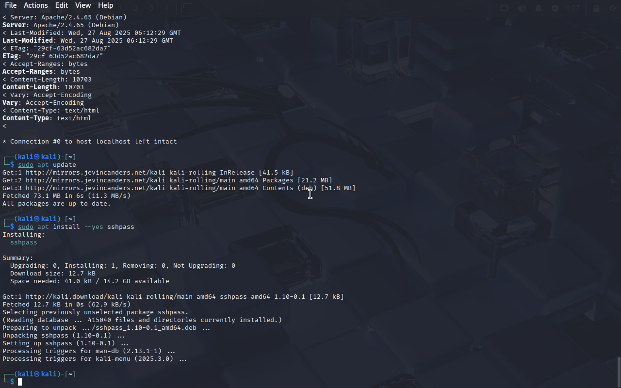Viewport: 621px width, 388px height.
Task: Click the terminal's vertical scrollbar thumb
Action: [x=619, y=372]
